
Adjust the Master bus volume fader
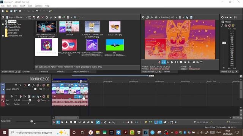[x=224, y=43]
